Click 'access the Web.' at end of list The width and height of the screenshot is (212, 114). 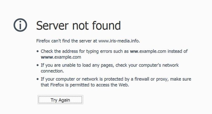(113, 85)
